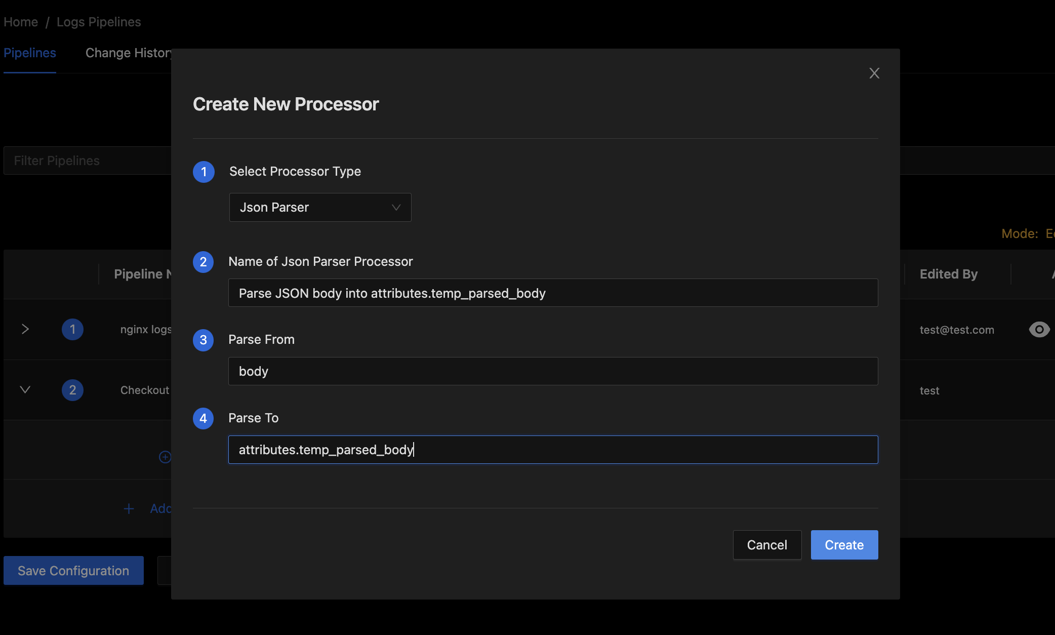
Task: Close the Create New Processor dialog
Action: coord(874,73)
